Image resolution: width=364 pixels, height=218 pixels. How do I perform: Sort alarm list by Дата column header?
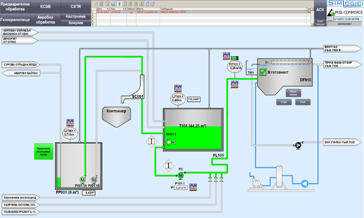pyautogui.click(x=103, y=8)
